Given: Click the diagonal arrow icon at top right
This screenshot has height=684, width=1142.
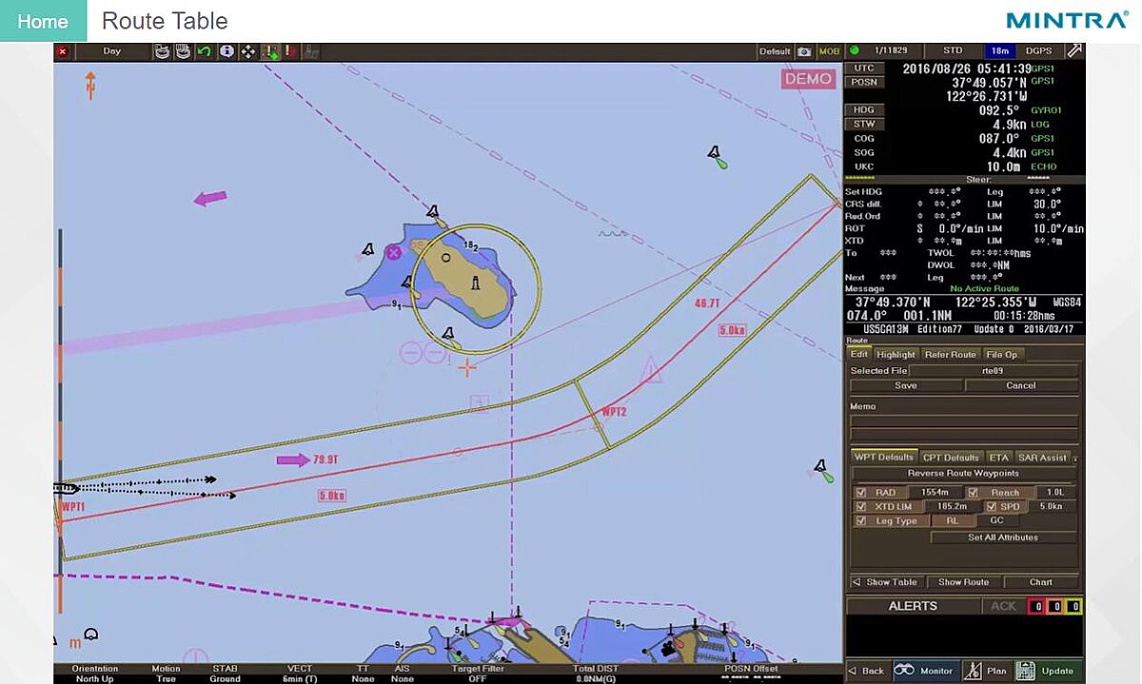Looking at the screenshot, I should (1074, 50).
